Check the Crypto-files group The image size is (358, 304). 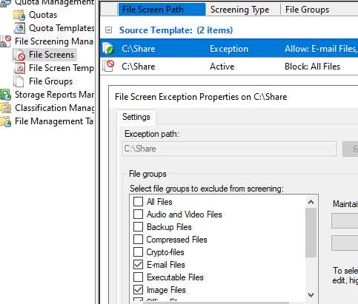tap(138, 251)
